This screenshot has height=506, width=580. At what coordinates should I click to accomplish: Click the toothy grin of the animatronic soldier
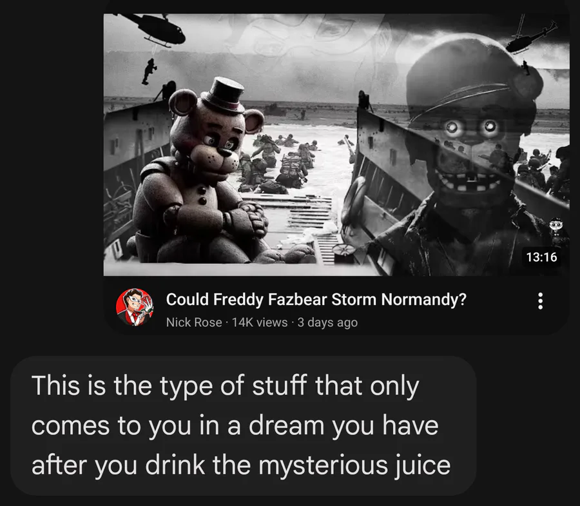point(469,180)
